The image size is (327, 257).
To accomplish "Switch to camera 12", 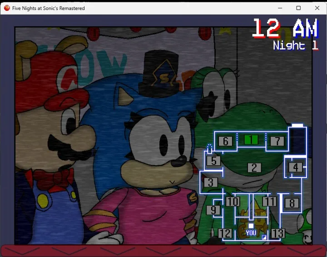I will pyautogui.click(x=225, y=233).
